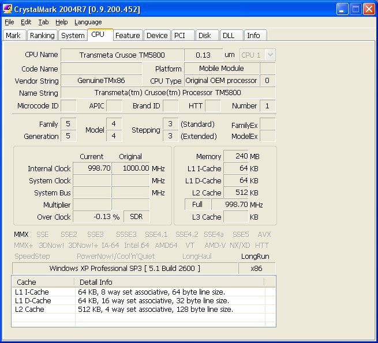This screenshot has width=378, height=343.
Task: Open the Edit menu
Action: 26,22
